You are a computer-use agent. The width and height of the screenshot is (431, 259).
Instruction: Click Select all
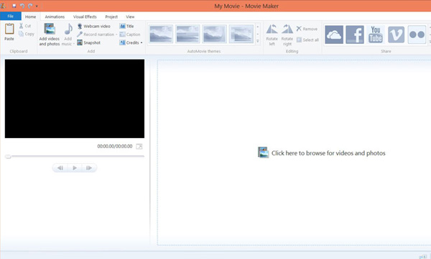pos(307,40)
